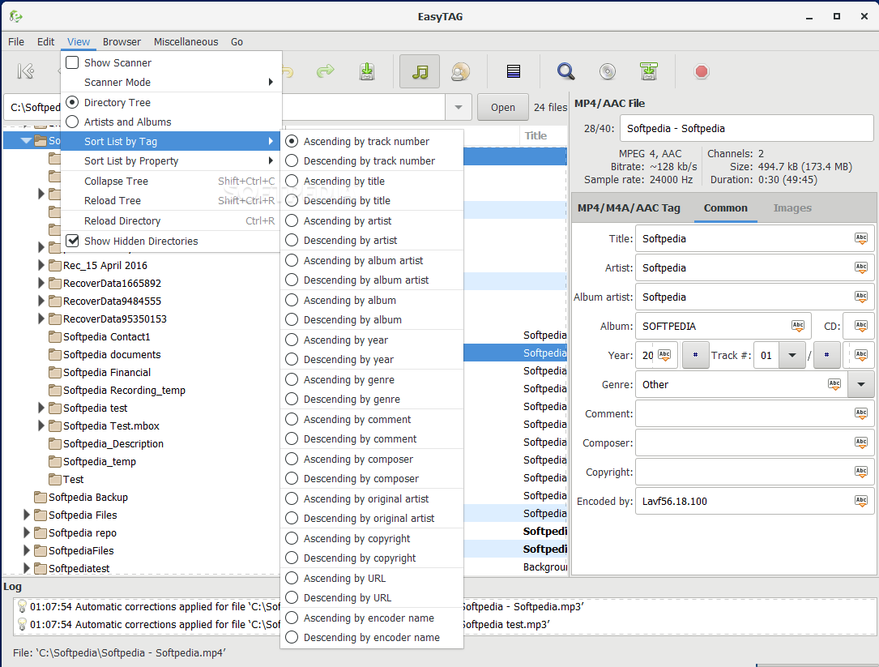879x667 pixels.
Task: Click the green Redo arrow icon
Action: 325,71
